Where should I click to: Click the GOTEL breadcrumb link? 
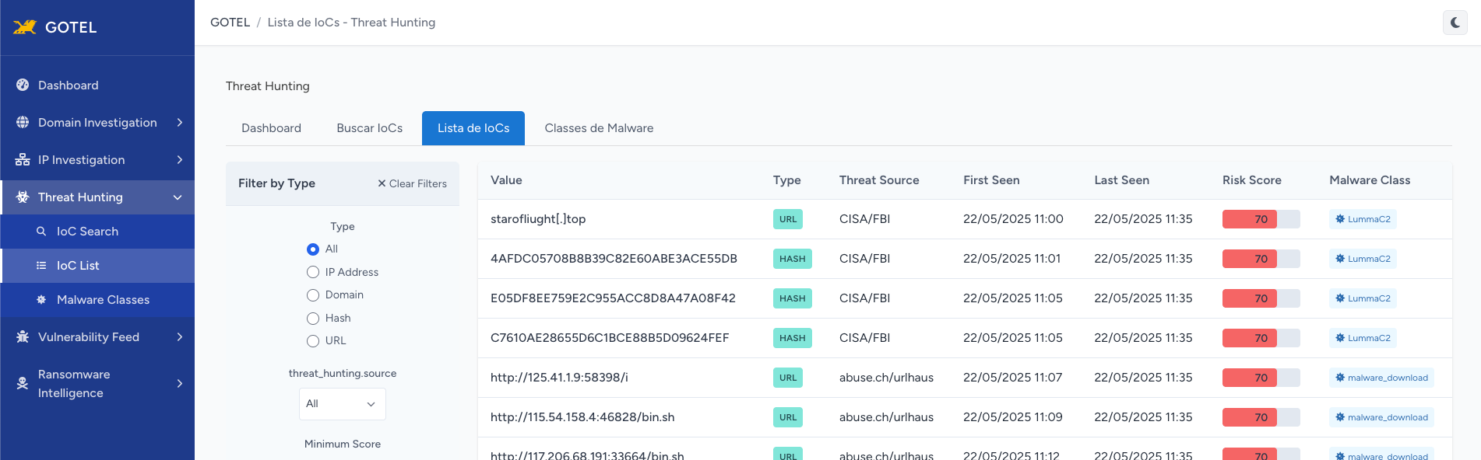tap(230, 23)
